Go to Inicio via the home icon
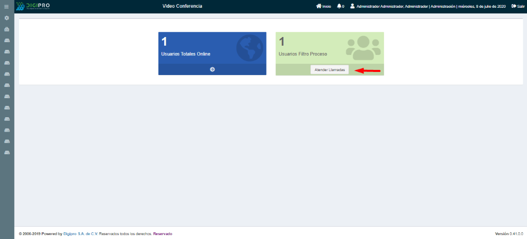 (319, 6)
